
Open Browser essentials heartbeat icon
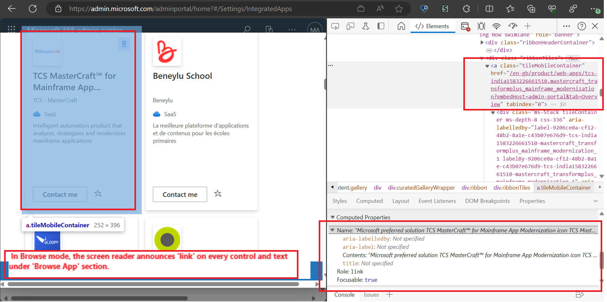coord(552,9)
